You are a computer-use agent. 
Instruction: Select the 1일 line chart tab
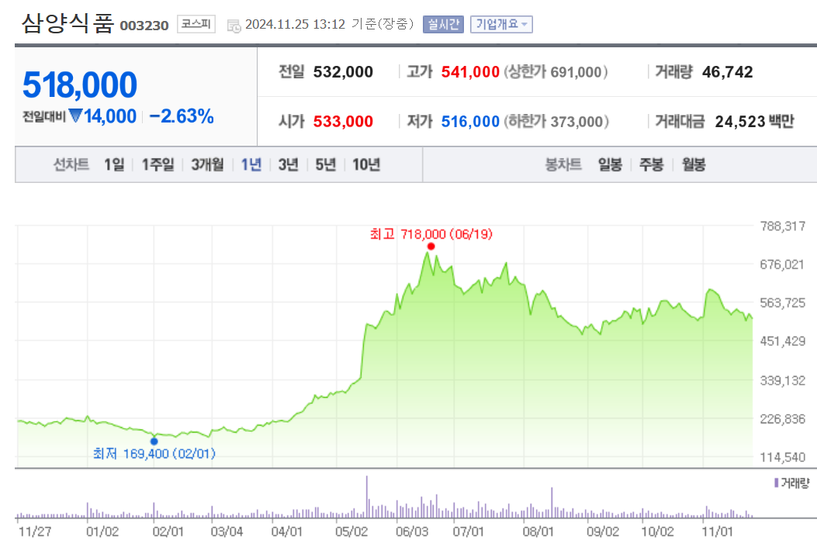(114, 164)
